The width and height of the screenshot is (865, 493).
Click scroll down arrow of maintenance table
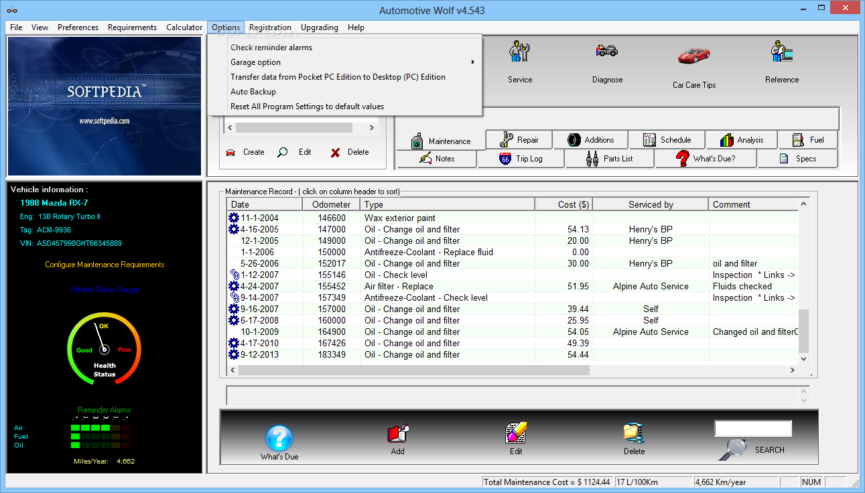(x=804, y=358)
